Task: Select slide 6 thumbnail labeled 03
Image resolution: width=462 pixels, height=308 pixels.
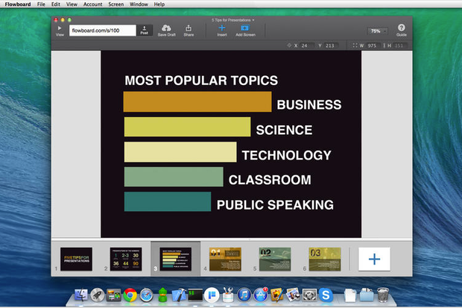Action: [325, 259]
